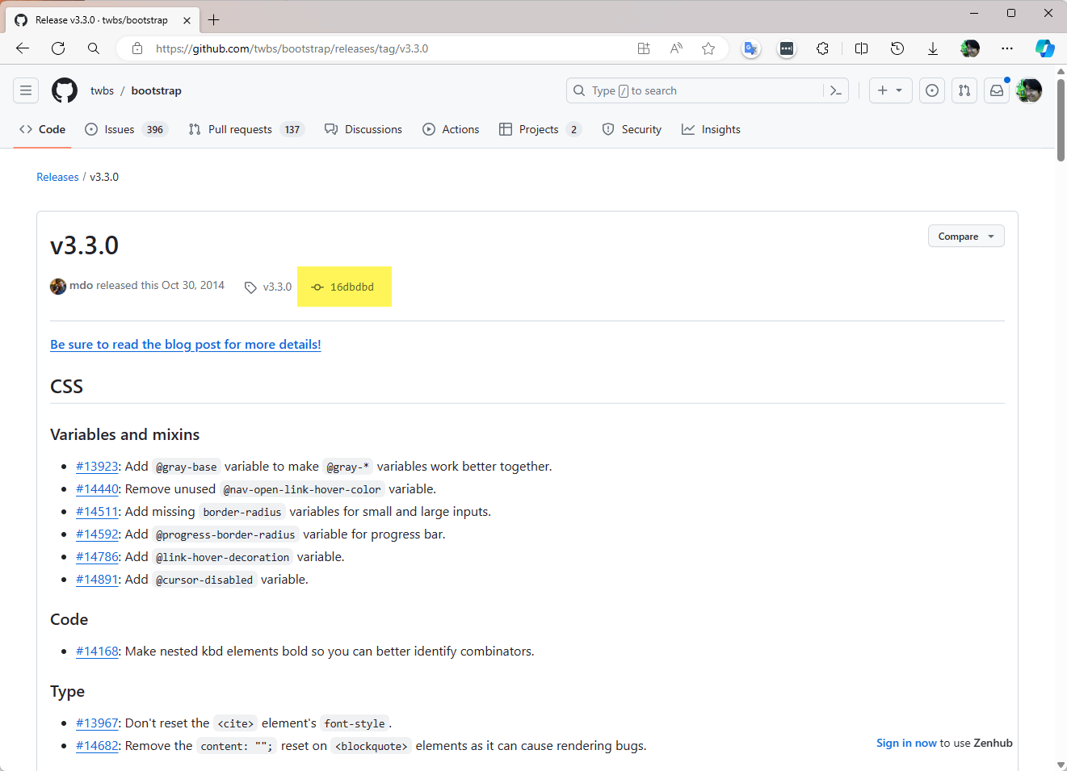Open a new browser tab
Screen dimensions: 1067x771
214,19
